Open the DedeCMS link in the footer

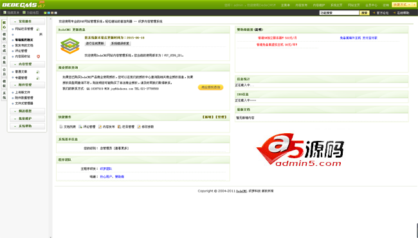(242, 191)
